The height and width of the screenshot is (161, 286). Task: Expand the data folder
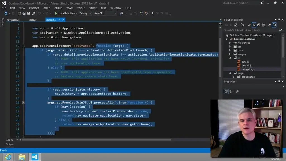point(230,50)
